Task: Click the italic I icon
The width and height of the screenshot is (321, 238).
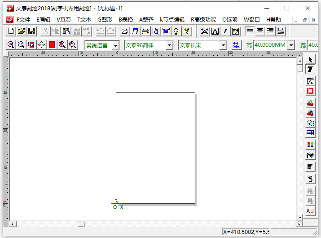Action: pyautogui.click(x=225, y=31)
